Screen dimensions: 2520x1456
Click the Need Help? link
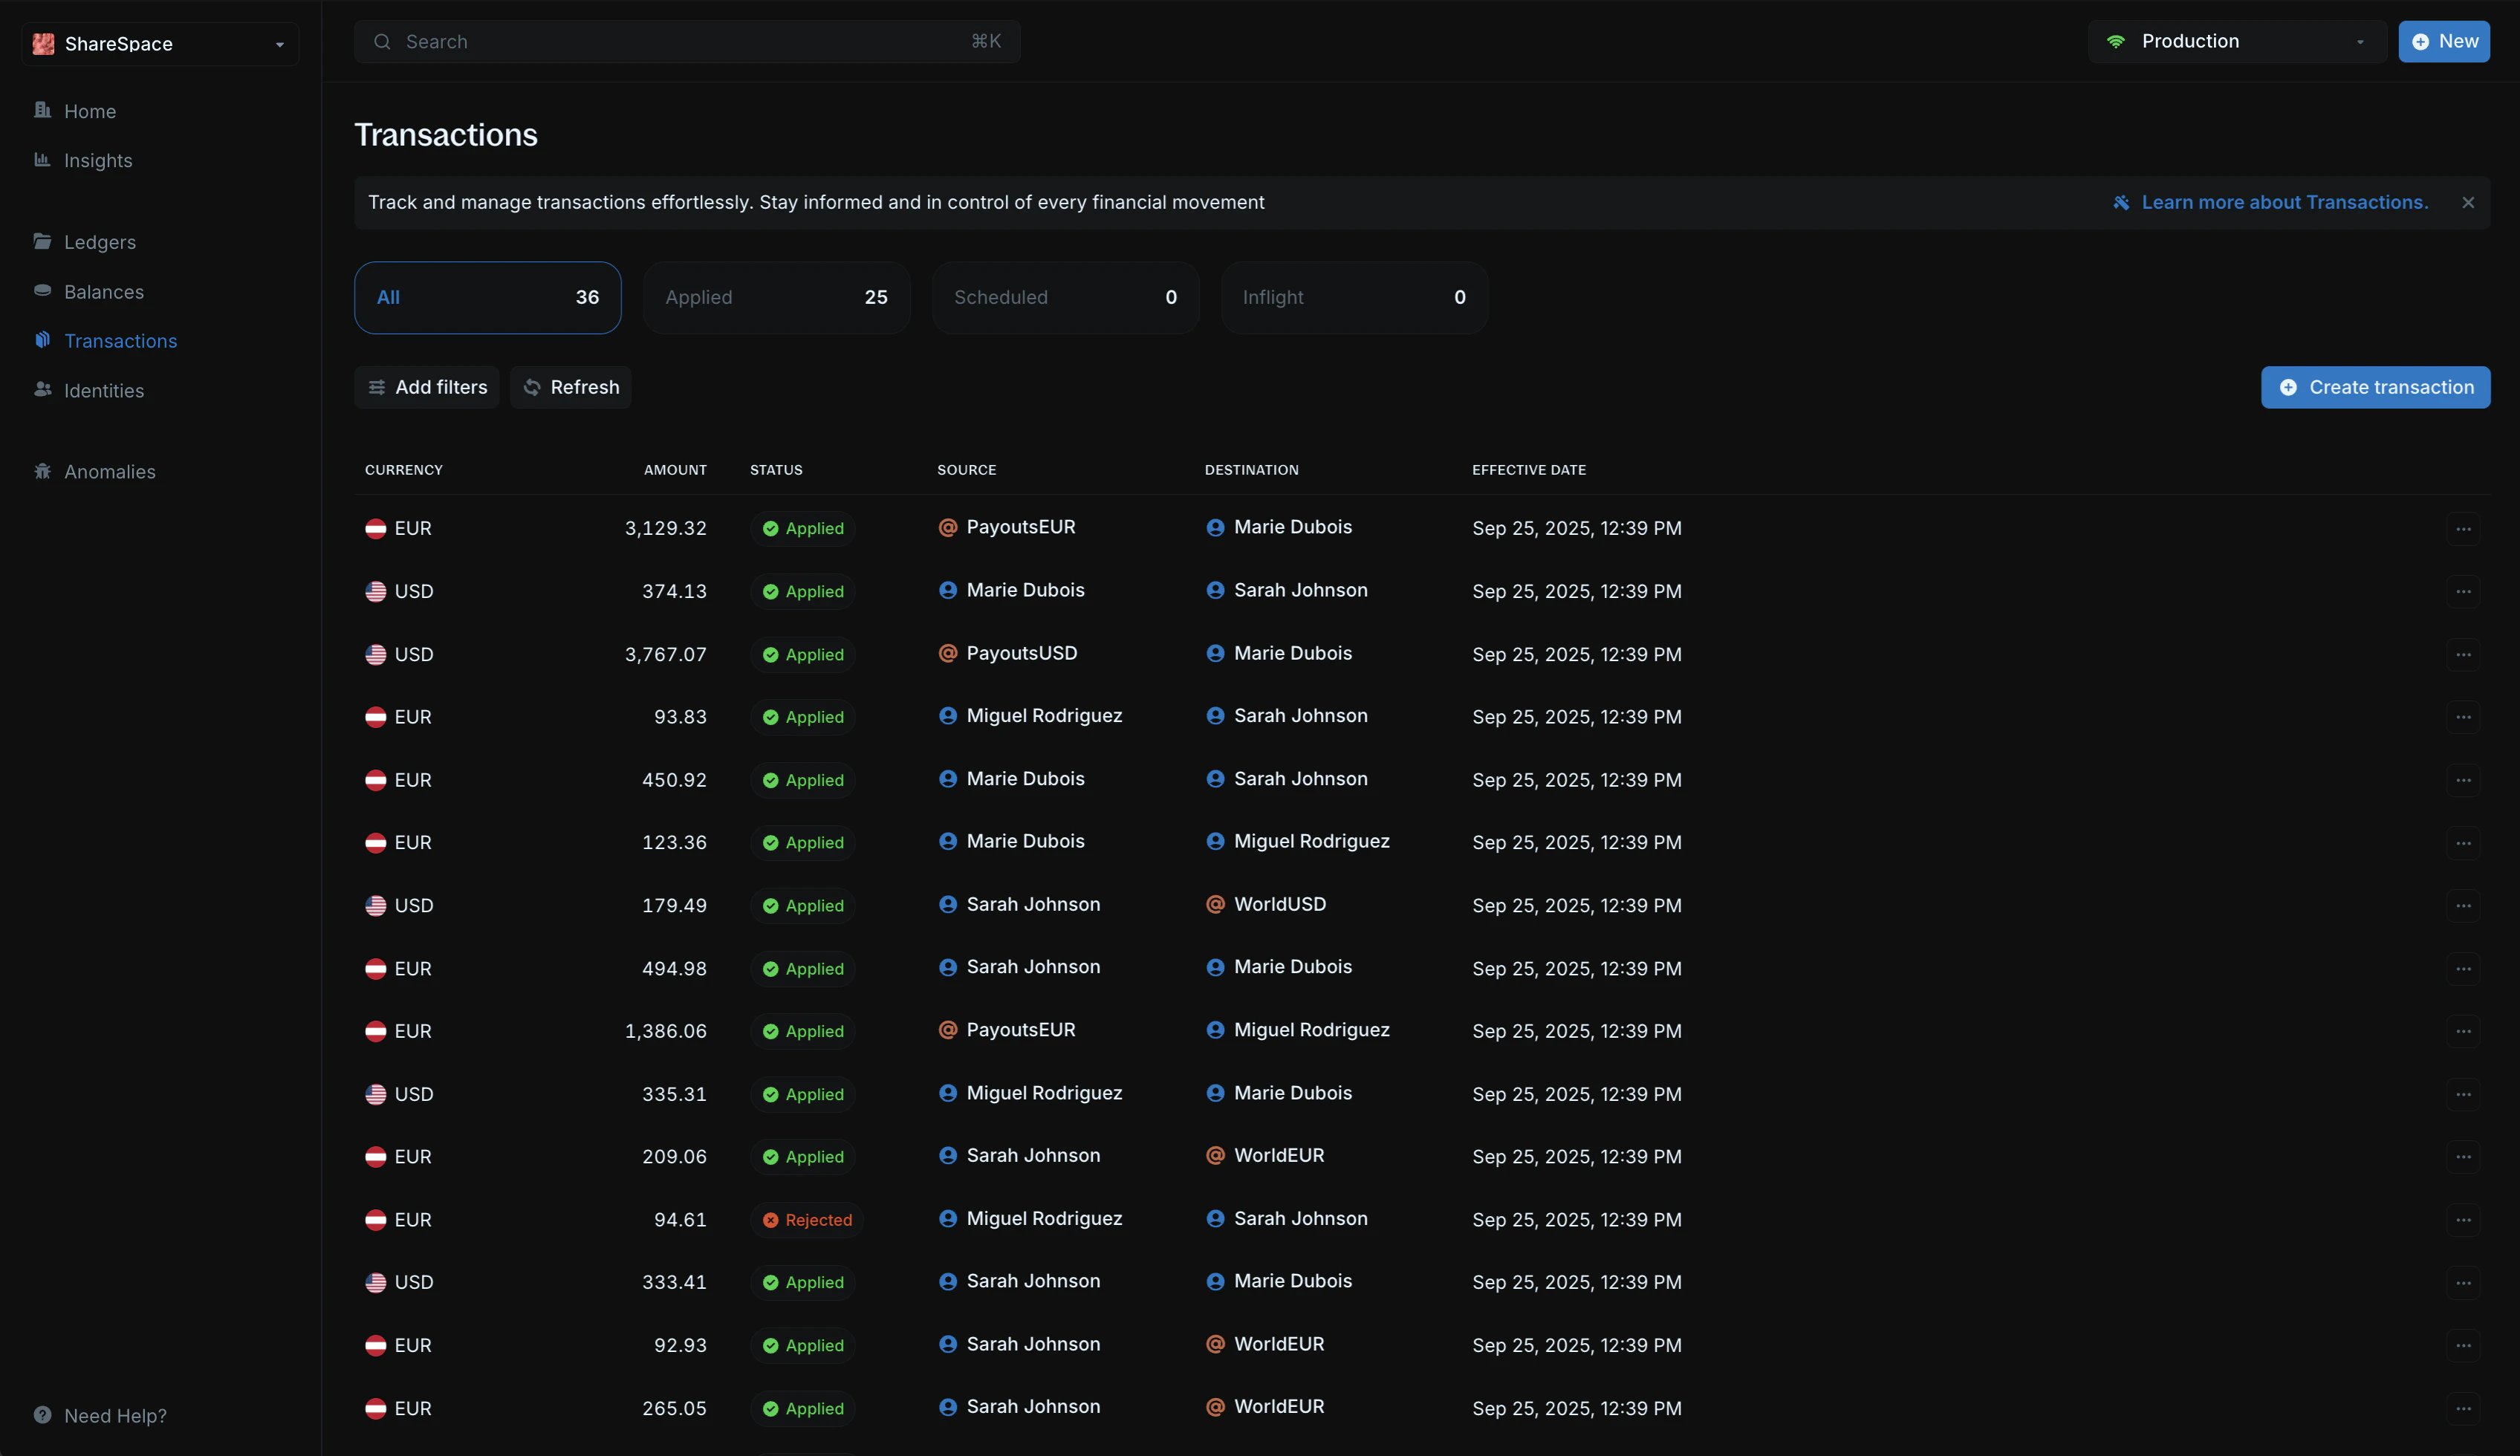[x=100, y=1416]
